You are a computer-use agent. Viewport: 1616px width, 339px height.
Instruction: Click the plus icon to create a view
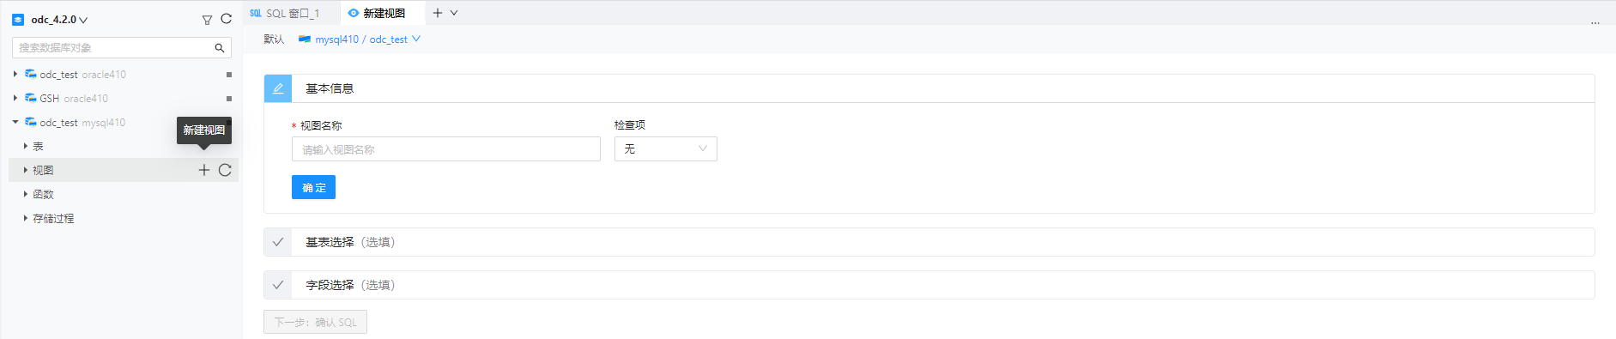[204, 170]
